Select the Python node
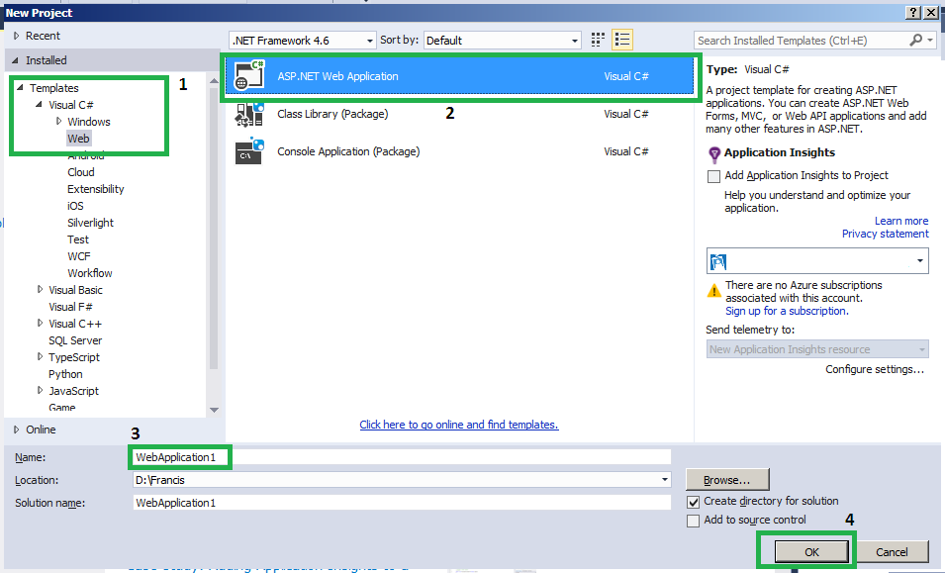Image resolution: width=945 pixels, height=573 pixels. (65, 375)
